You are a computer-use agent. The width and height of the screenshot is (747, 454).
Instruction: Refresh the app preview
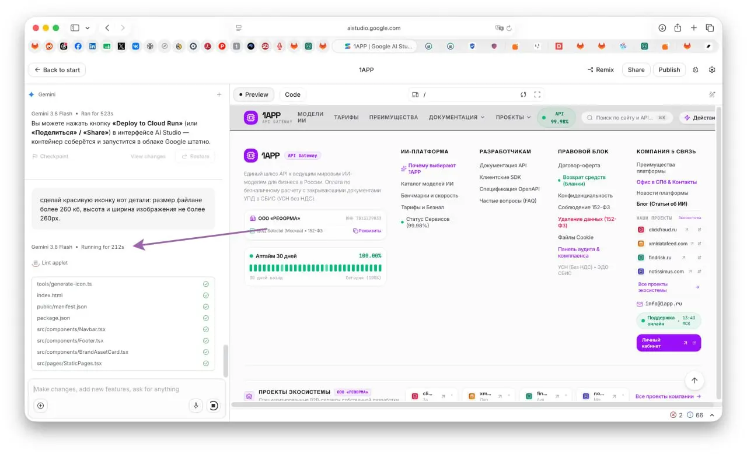523,94
